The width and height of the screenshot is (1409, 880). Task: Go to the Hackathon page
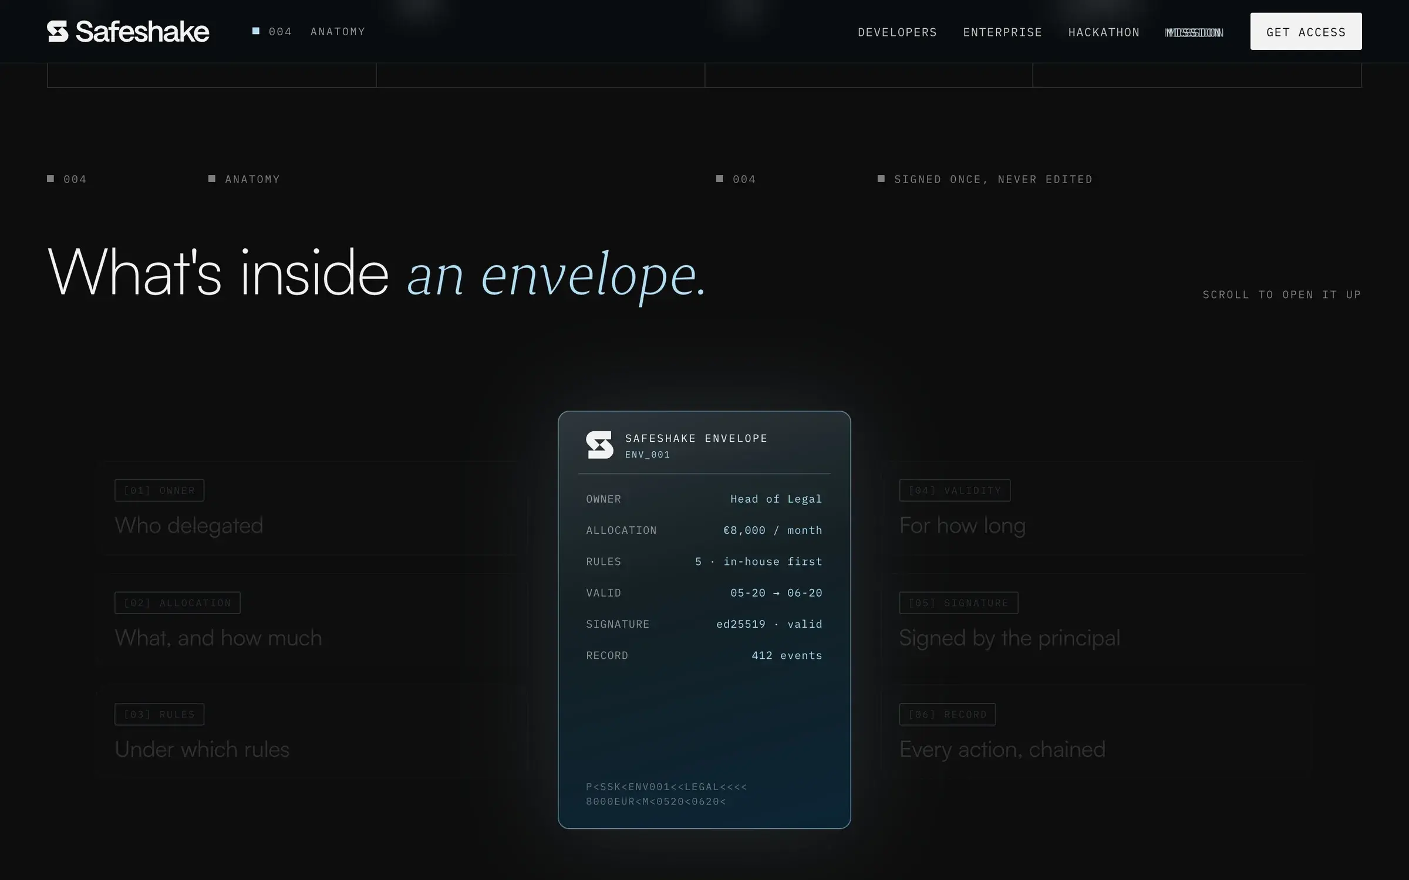tap(1104, 32)
